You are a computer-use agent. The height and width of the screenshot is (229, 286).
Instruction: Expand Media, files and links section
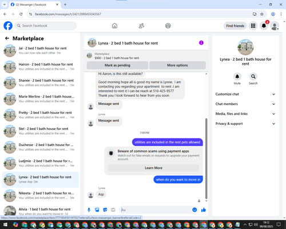coord(245,114)
